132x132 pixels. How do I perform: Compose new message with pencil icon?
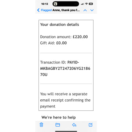pyautogui.click(x=91, y=125)
